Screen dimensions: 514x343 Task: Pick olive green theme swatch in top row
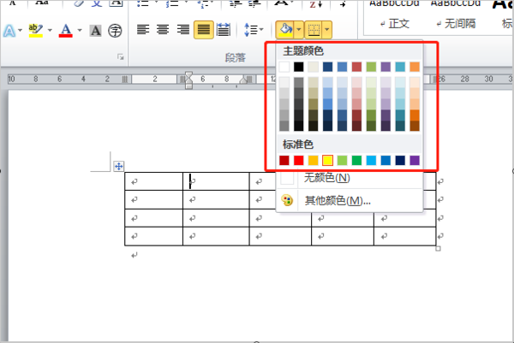pyautogui.click(x=371, y=67)
